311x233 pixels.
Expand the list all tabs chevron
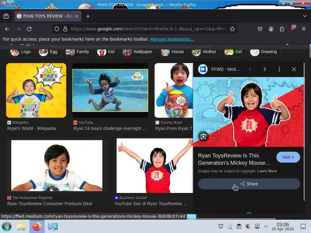[x=305, y=16]
